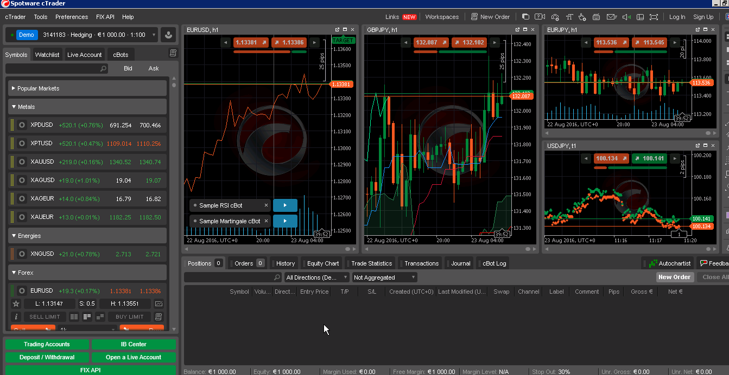Open the EURUSD order ticket scroll icon

[159, 316]
